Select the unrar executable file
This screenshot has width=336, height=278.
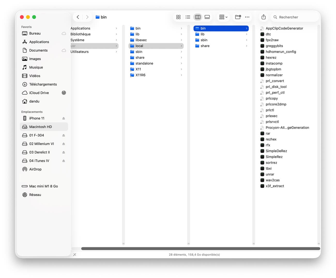tap(270, 174)
